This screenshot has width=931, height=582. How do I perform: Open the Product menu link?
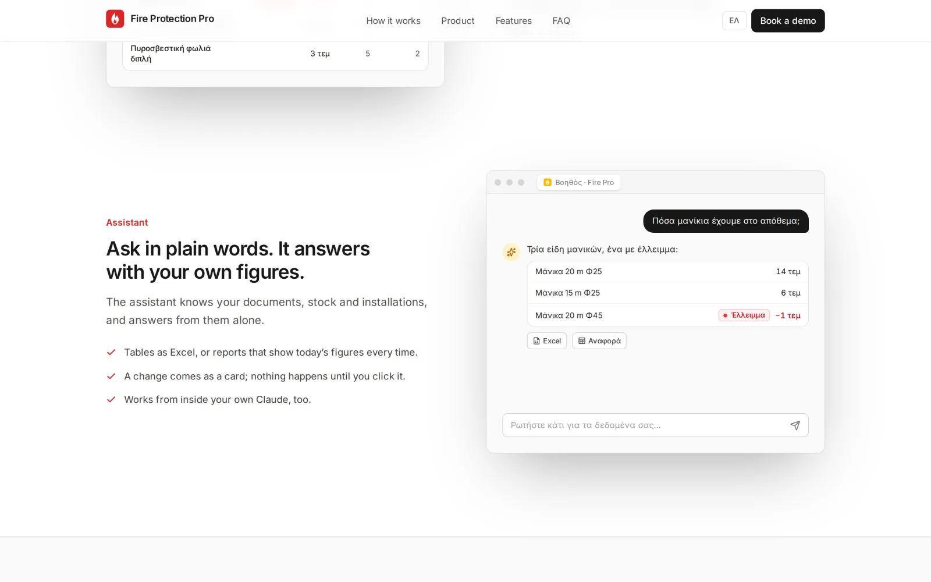[x=458, y=21]
